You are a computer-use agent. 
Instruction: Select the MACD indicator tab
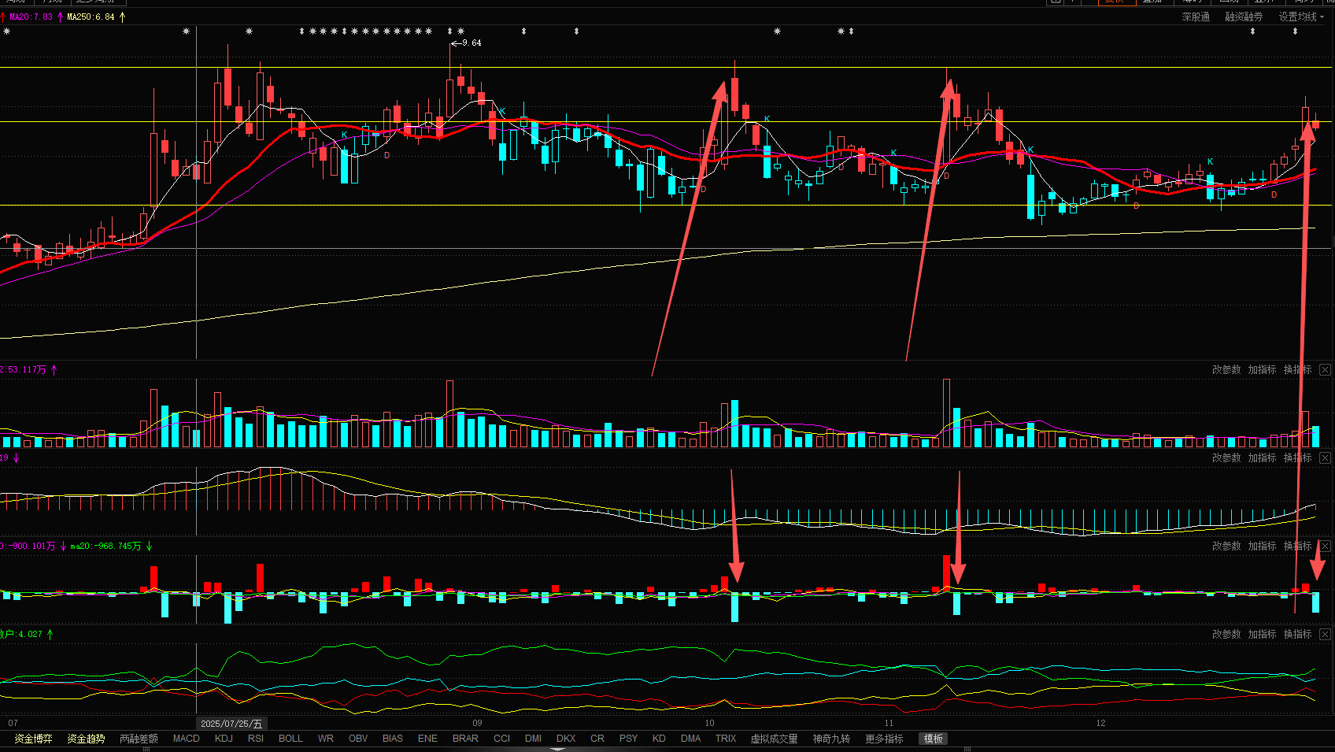click(x=187, y=739)
